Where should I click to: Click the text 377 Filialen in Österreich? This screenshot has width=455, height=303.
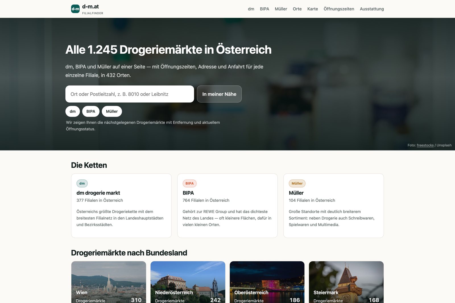click(x=100, y=200)
